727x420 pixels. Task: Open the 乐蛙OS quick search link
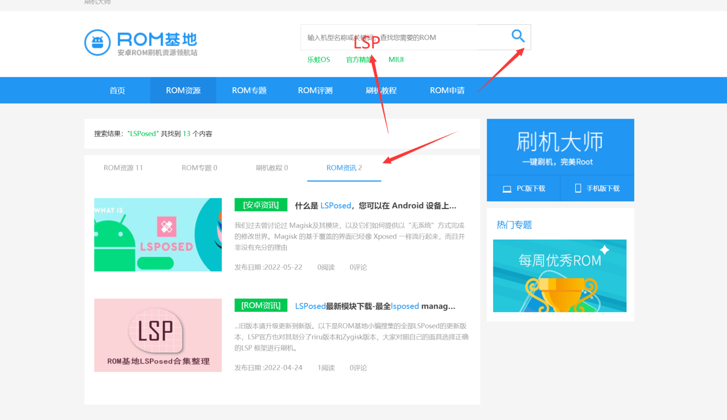tap(319, 60)
